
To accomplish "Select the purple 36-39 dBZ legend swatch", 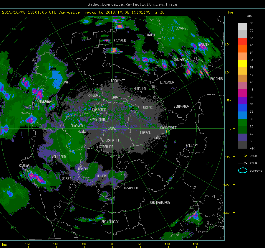I will pos(243,101).
